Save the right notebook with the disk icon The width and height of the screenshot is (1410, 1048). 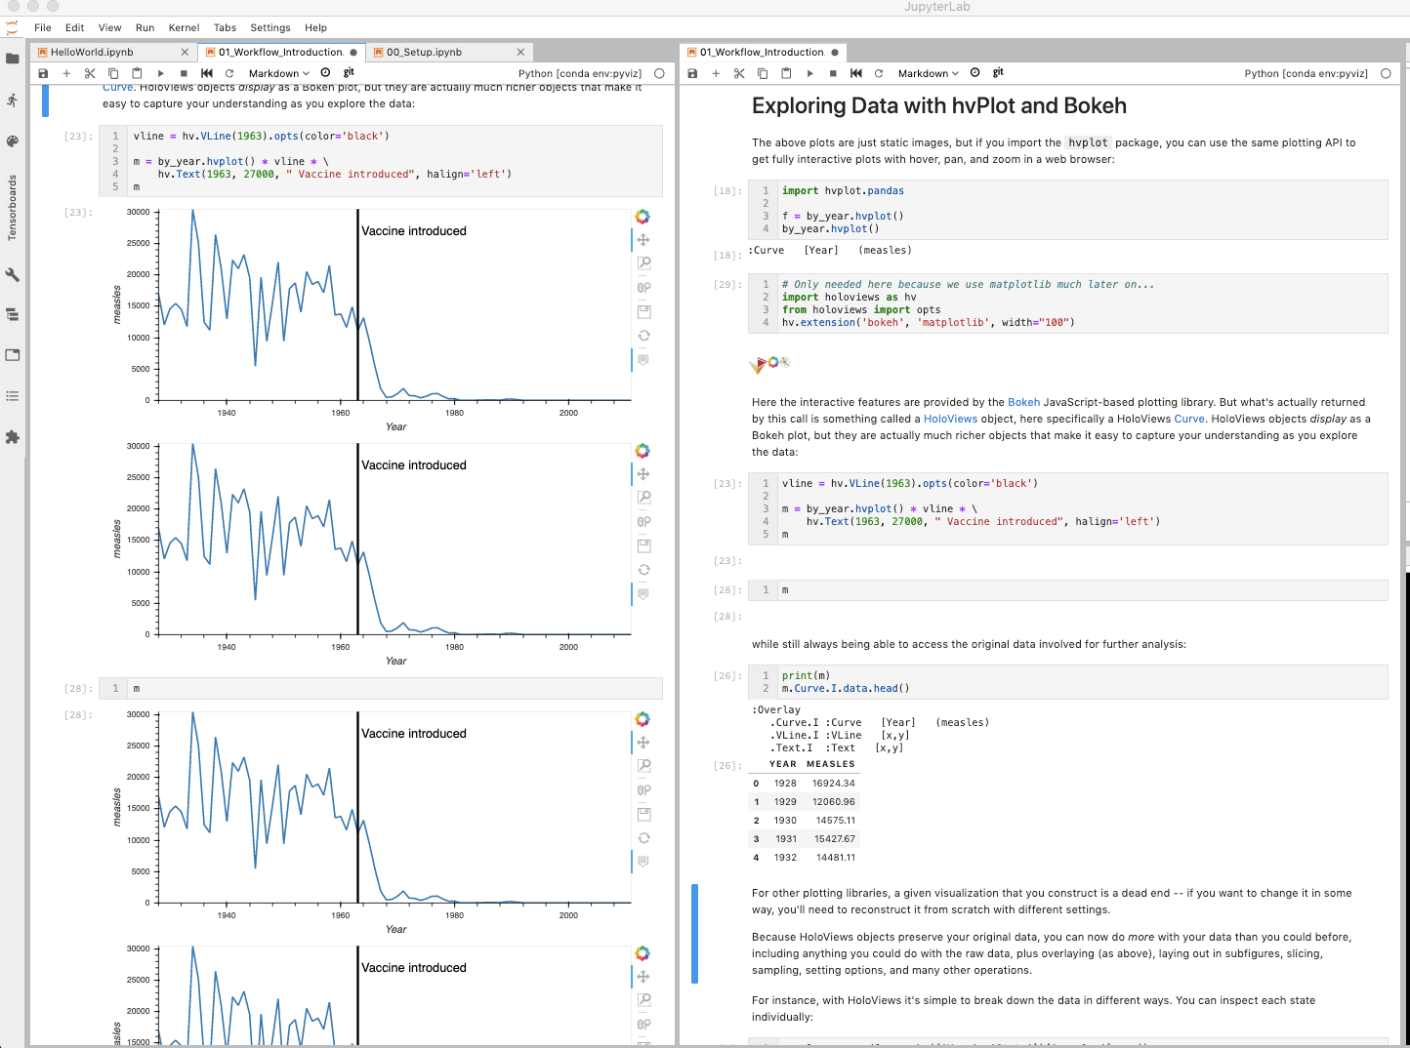(692, 73)
